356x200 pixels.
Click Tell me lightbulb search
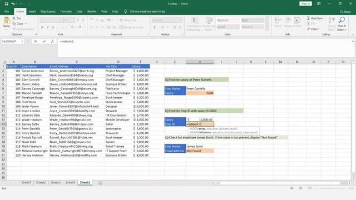126,11
